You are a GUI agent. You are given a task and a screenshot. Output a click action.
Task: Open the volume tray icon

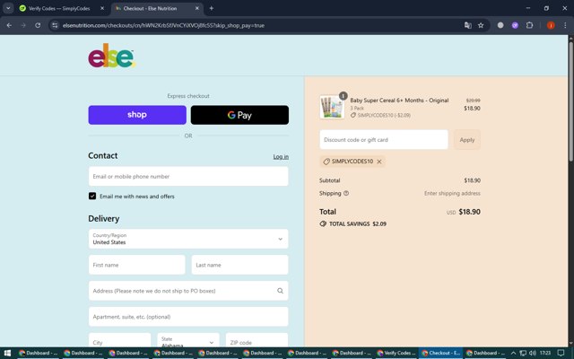pyautogui.click(x=533, y=353)
